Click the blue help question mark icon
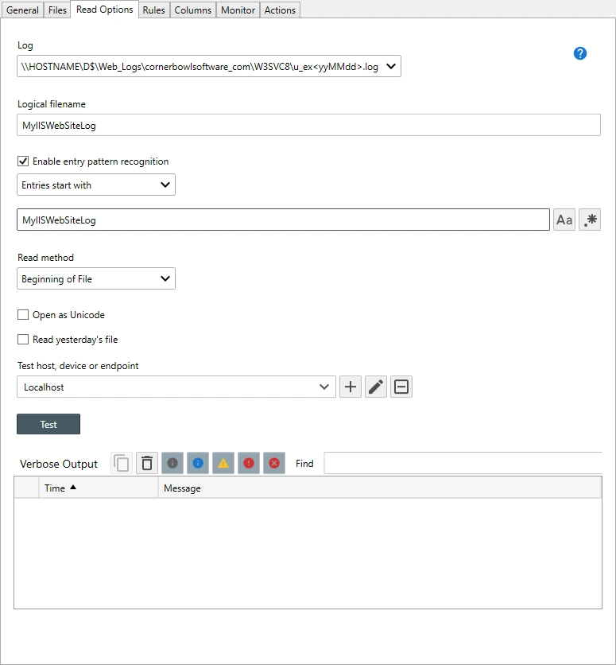 580,53
